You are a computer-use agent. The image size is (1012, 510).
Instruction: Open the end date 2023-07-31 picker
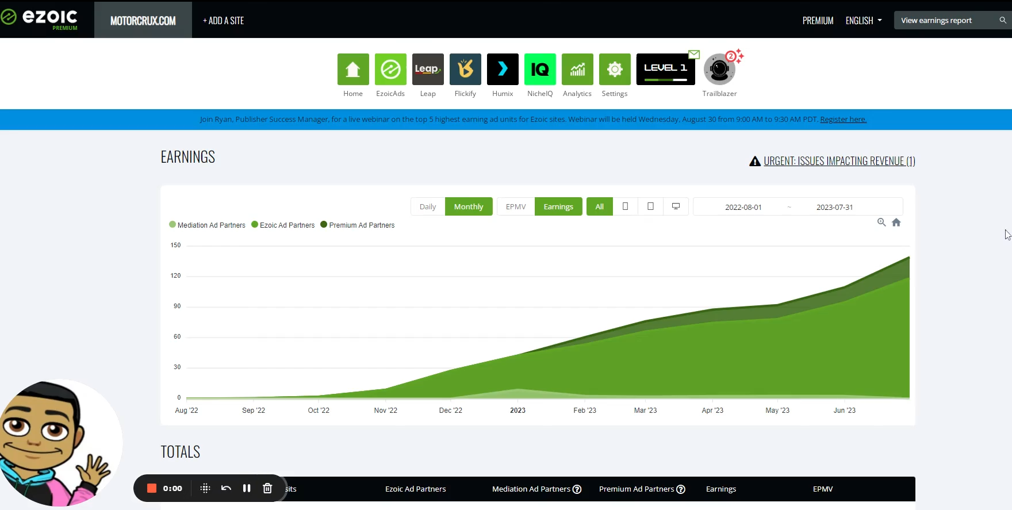tap(834, 207)
